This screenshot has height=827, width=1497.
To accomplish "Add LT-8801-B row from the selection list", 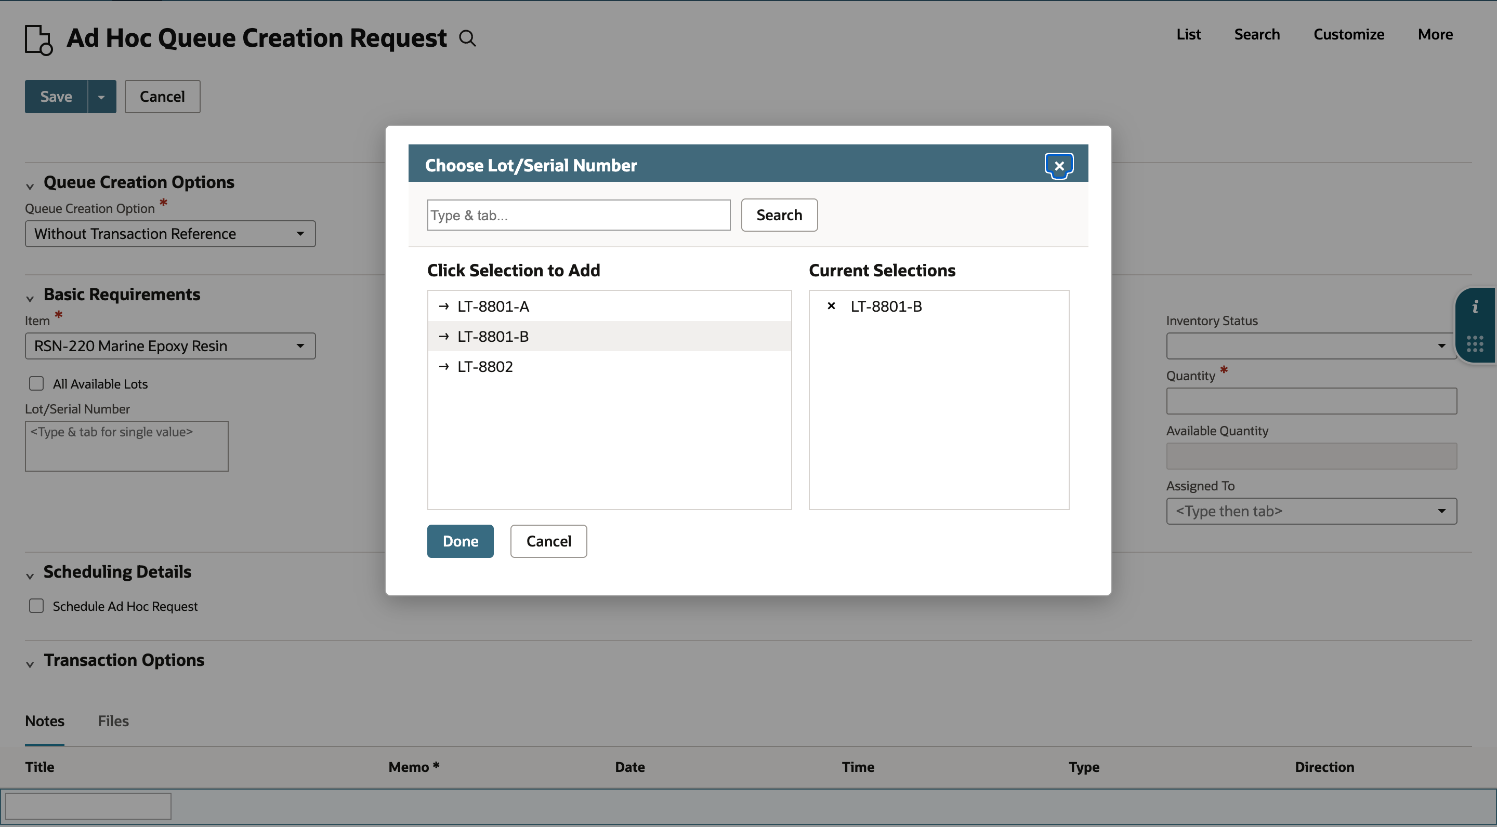I will click(x=609, y=336).
